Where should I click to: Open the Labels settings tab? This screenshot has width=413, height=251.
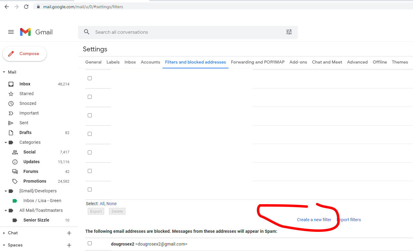[x=113, y=62]
